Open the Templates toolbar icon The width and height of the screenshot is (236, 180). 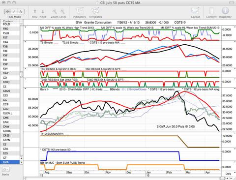[x=95, y=11]
